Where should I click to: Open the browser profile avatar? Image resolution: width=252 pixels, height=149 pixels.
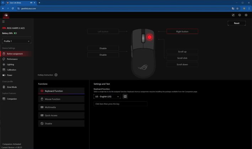click(x=244, y=9)
